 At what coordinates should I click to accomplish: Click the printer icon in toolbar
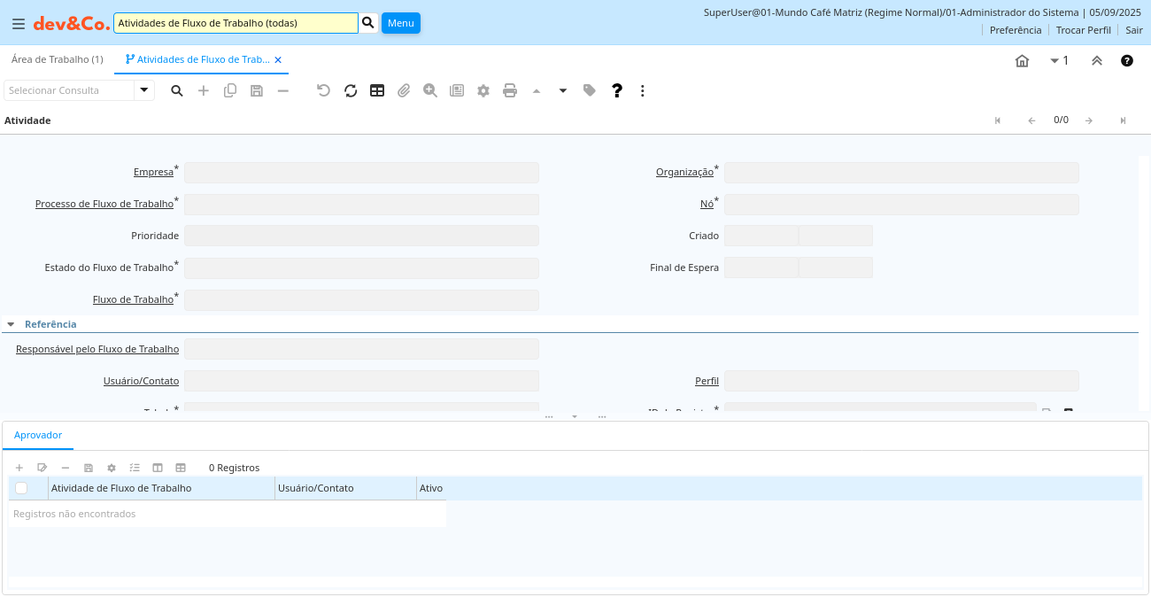[x=510, y=90]
